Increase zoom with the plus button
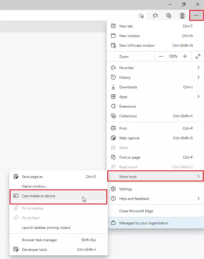Screen dimensions: 204x259 coord(185,56)
